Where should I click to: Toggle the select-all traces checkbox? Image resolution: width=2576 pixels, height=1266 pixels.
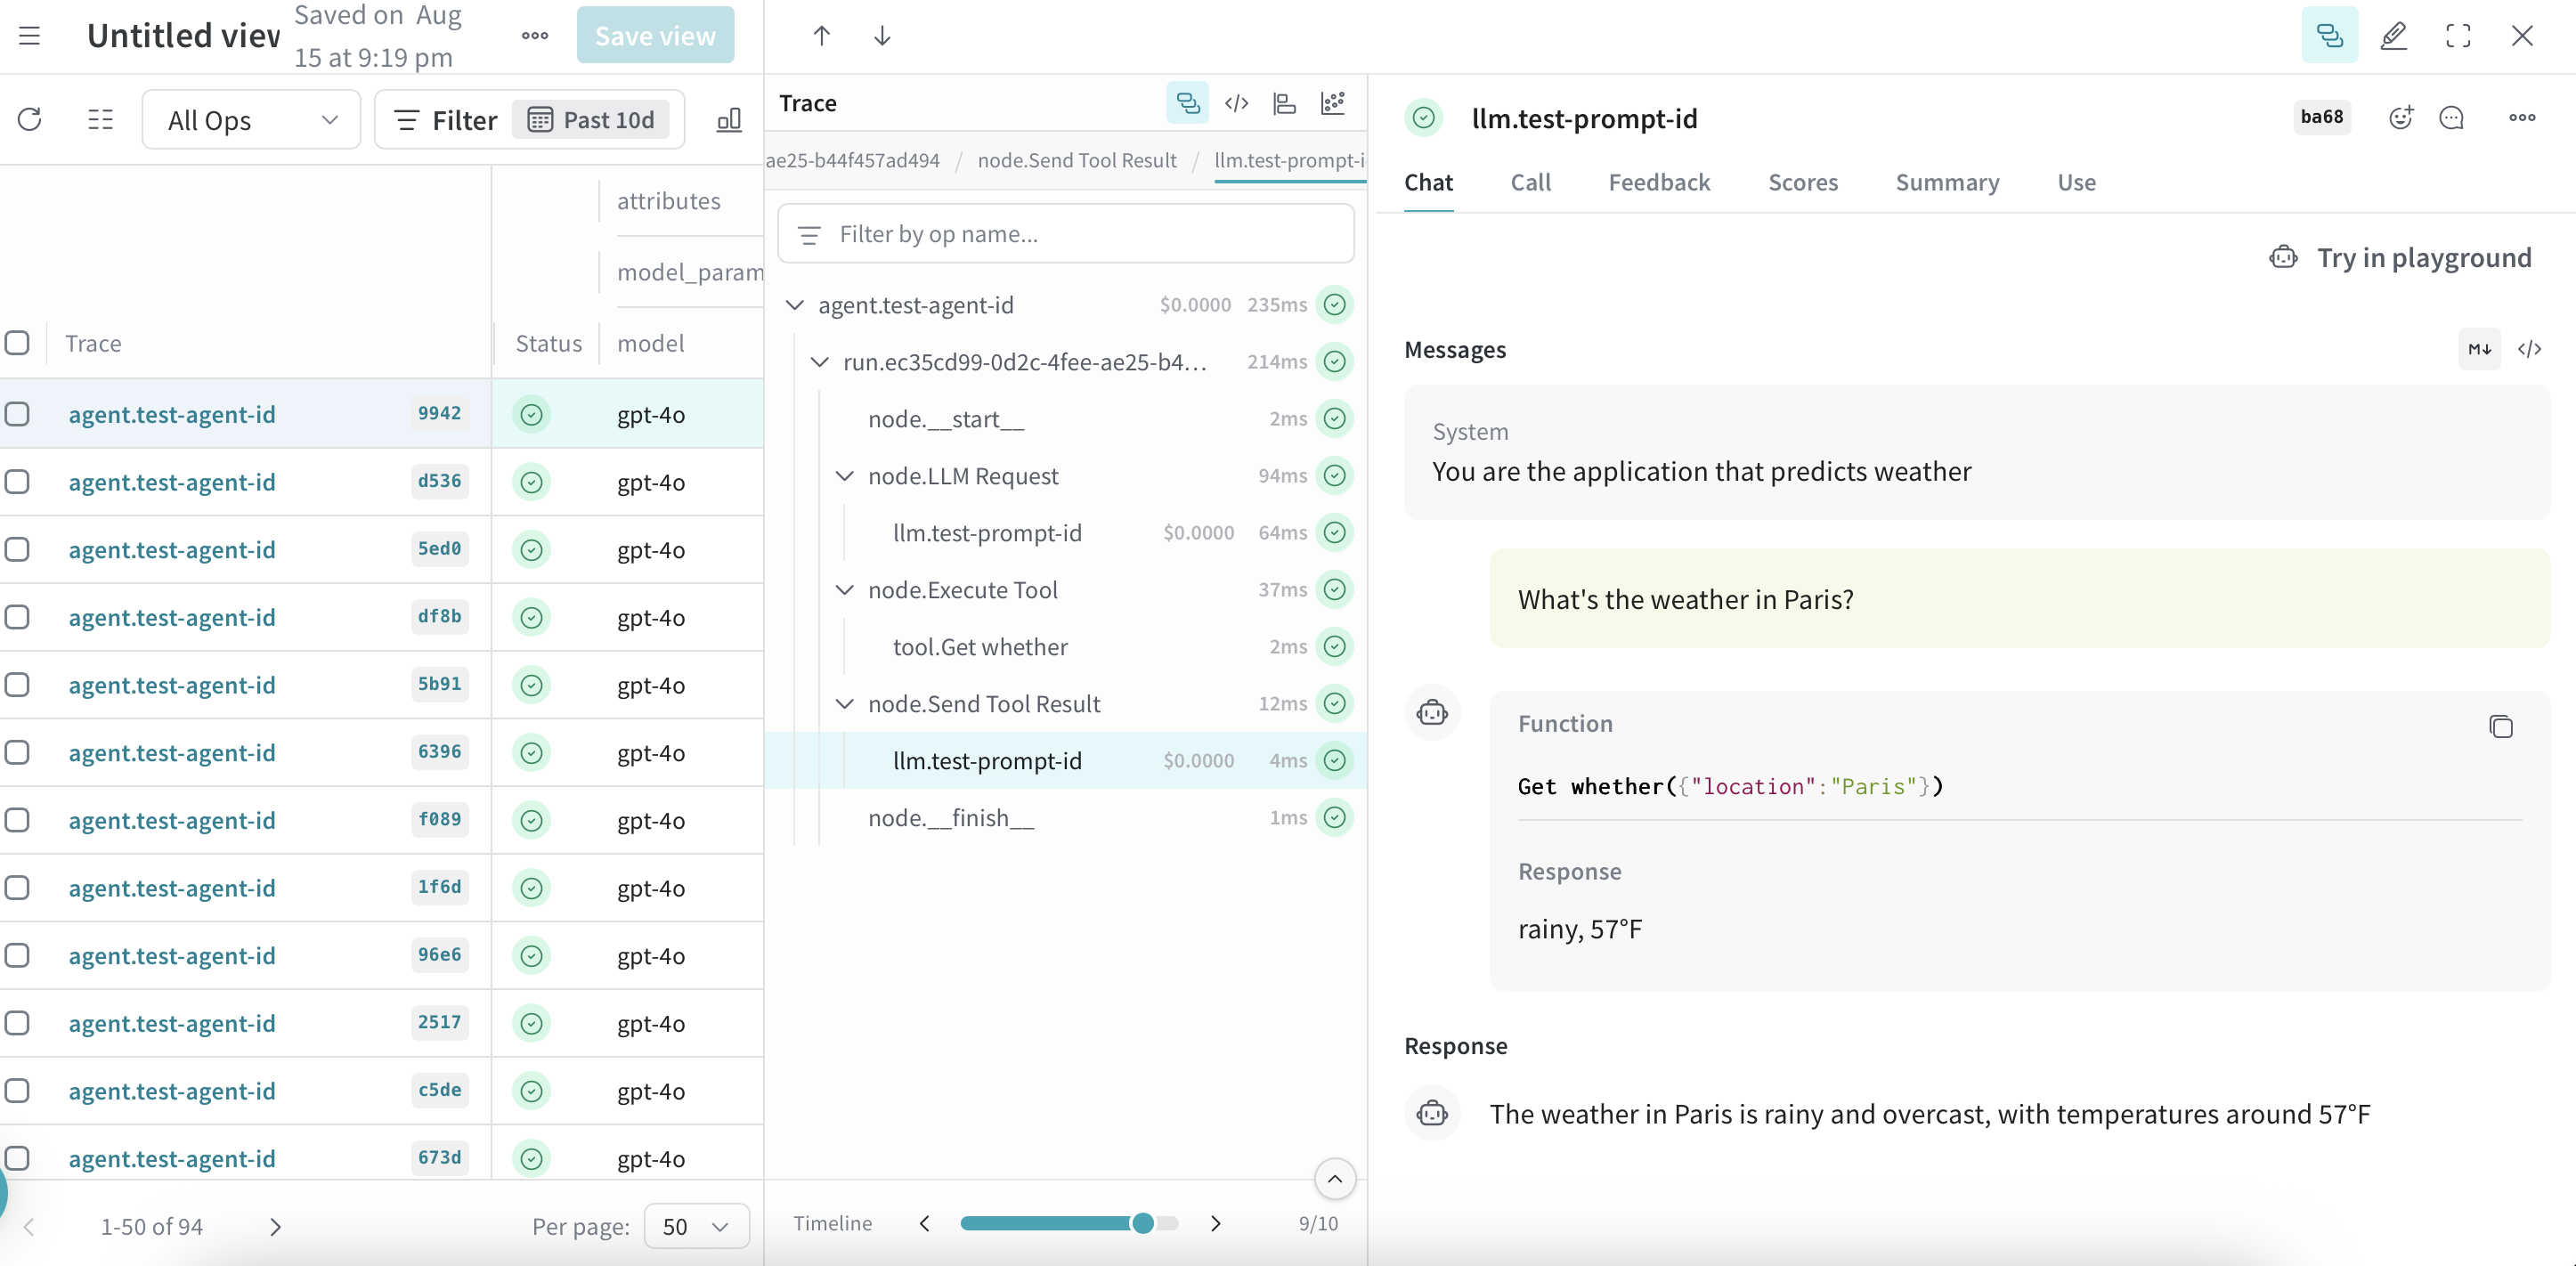point(17,343)
